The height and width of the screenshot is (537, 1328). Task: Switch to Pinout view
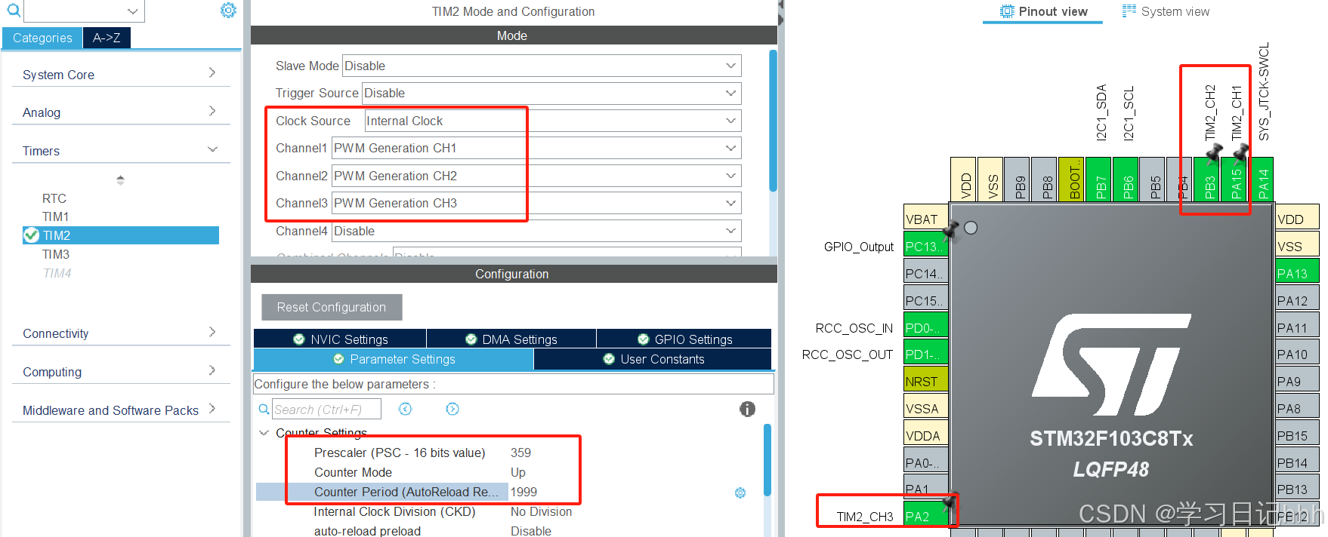1043,11
